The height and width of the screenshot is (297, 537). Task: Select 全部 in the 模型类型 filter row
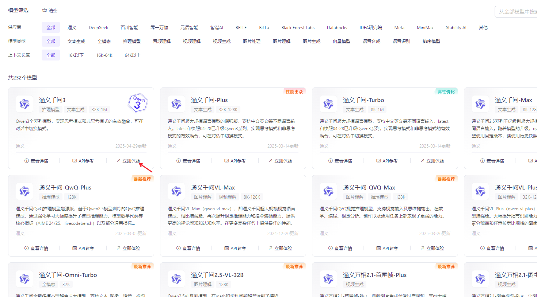click(51, 41)
